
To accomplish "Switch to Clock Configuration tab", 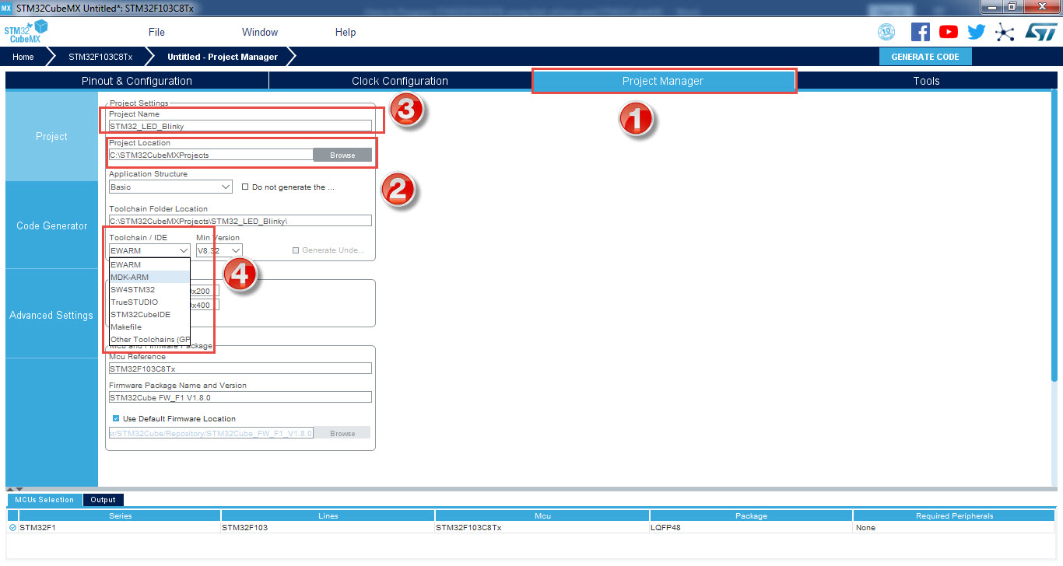I will (x=400, y=81).
